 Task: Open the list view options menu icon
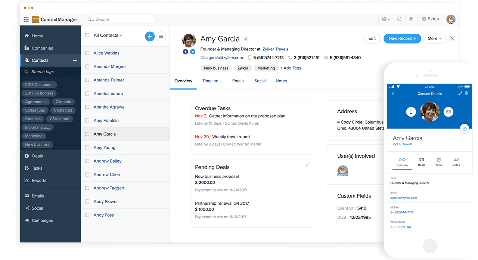coord(161,36)
